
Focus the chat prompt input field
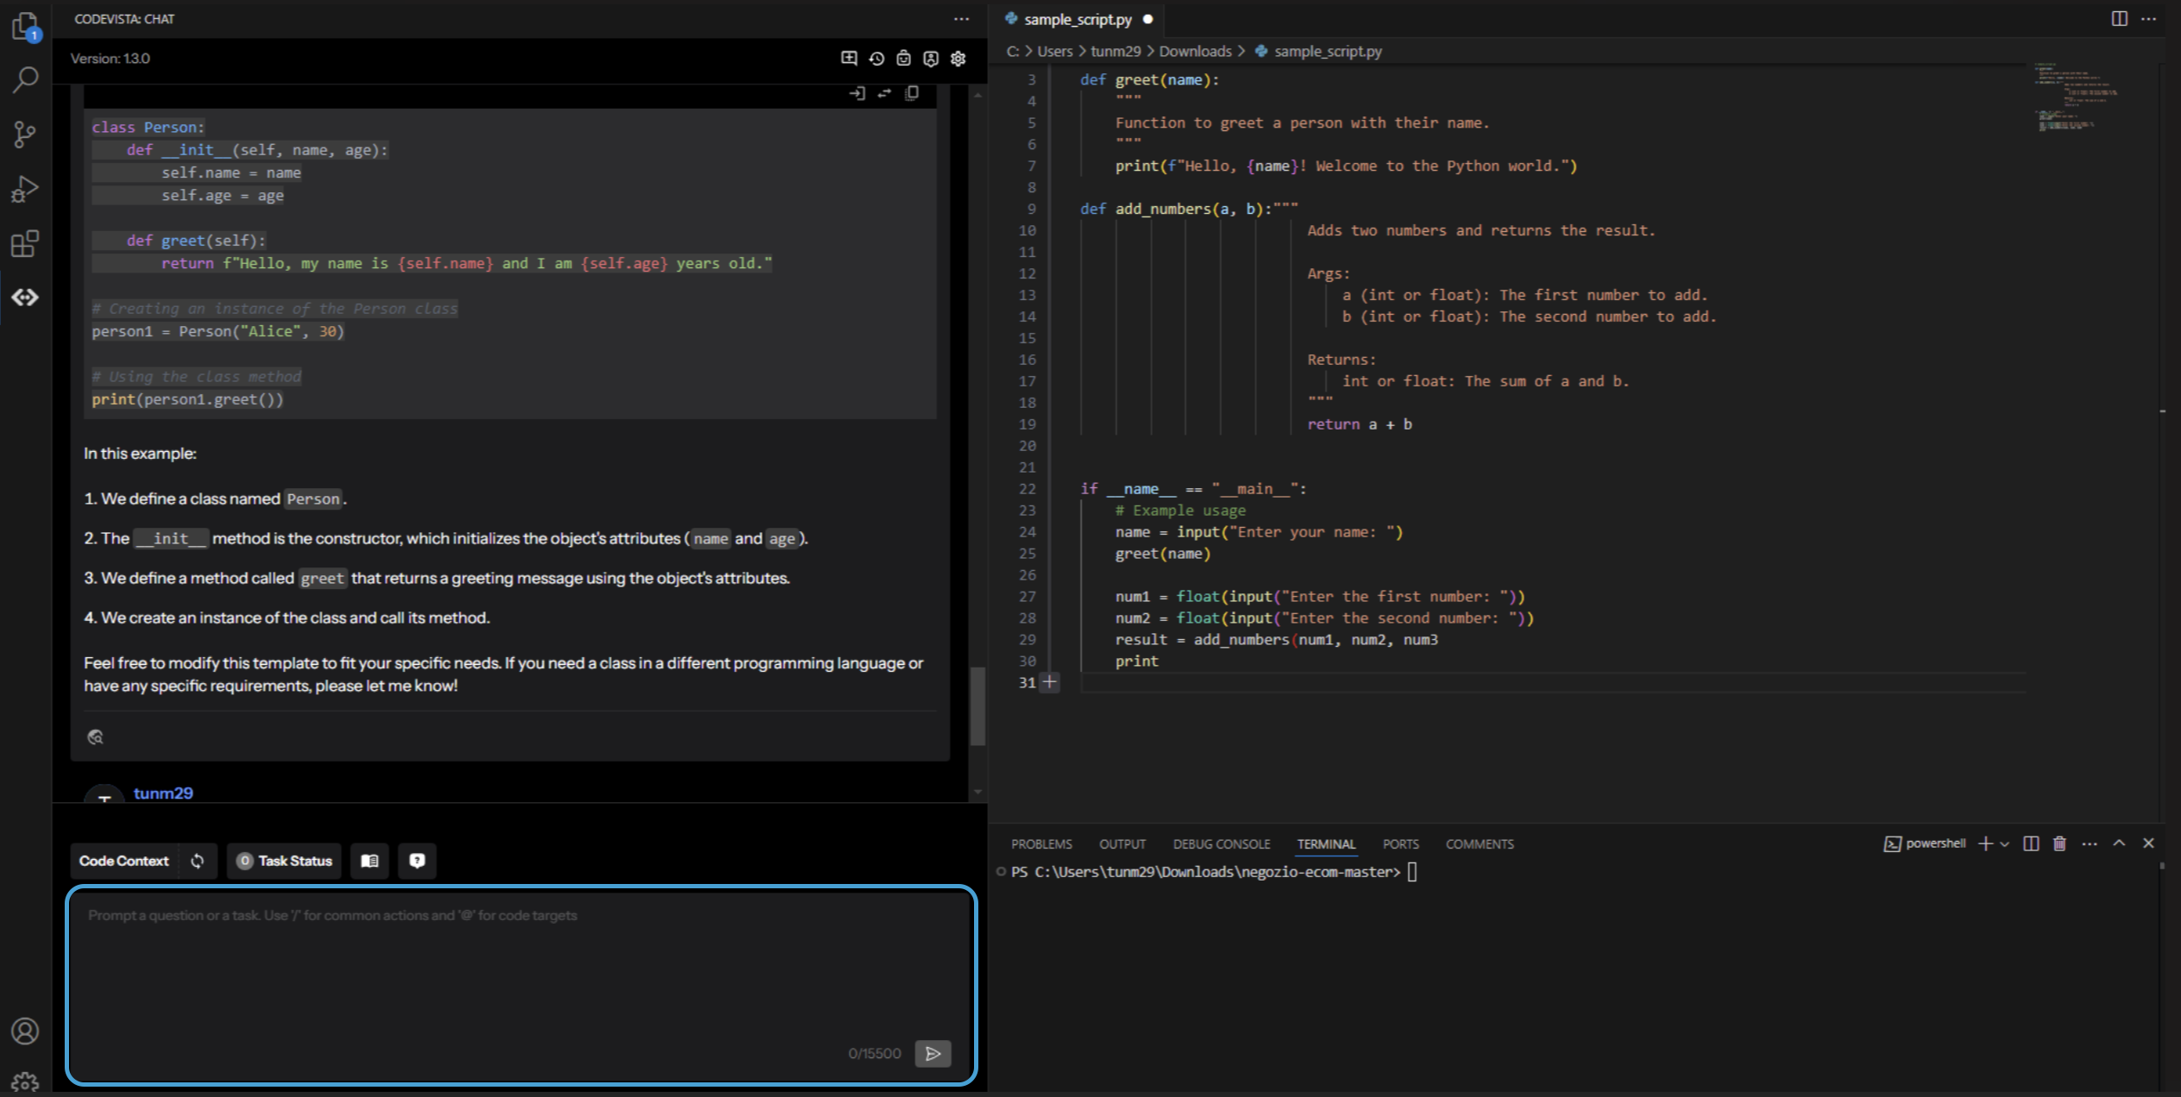coord(521,984)
